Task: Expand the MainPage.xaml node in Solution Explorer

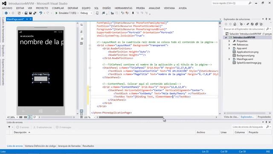Action: tap(229, 59)
